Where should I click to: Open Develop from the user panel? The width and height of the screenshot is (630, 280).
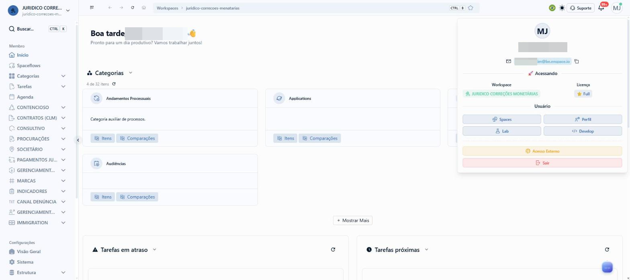583,131
